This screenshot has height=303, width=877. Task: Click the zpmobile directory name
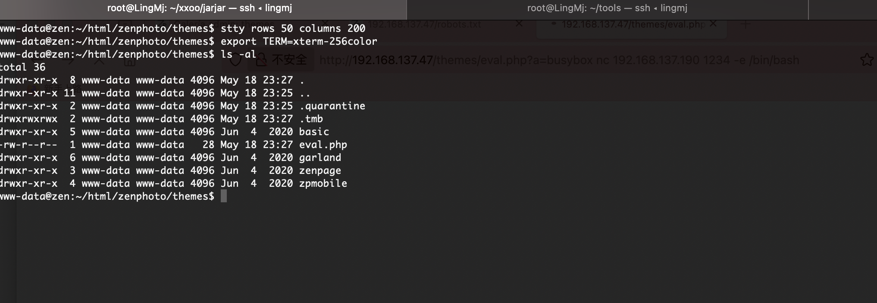point(323,183)
